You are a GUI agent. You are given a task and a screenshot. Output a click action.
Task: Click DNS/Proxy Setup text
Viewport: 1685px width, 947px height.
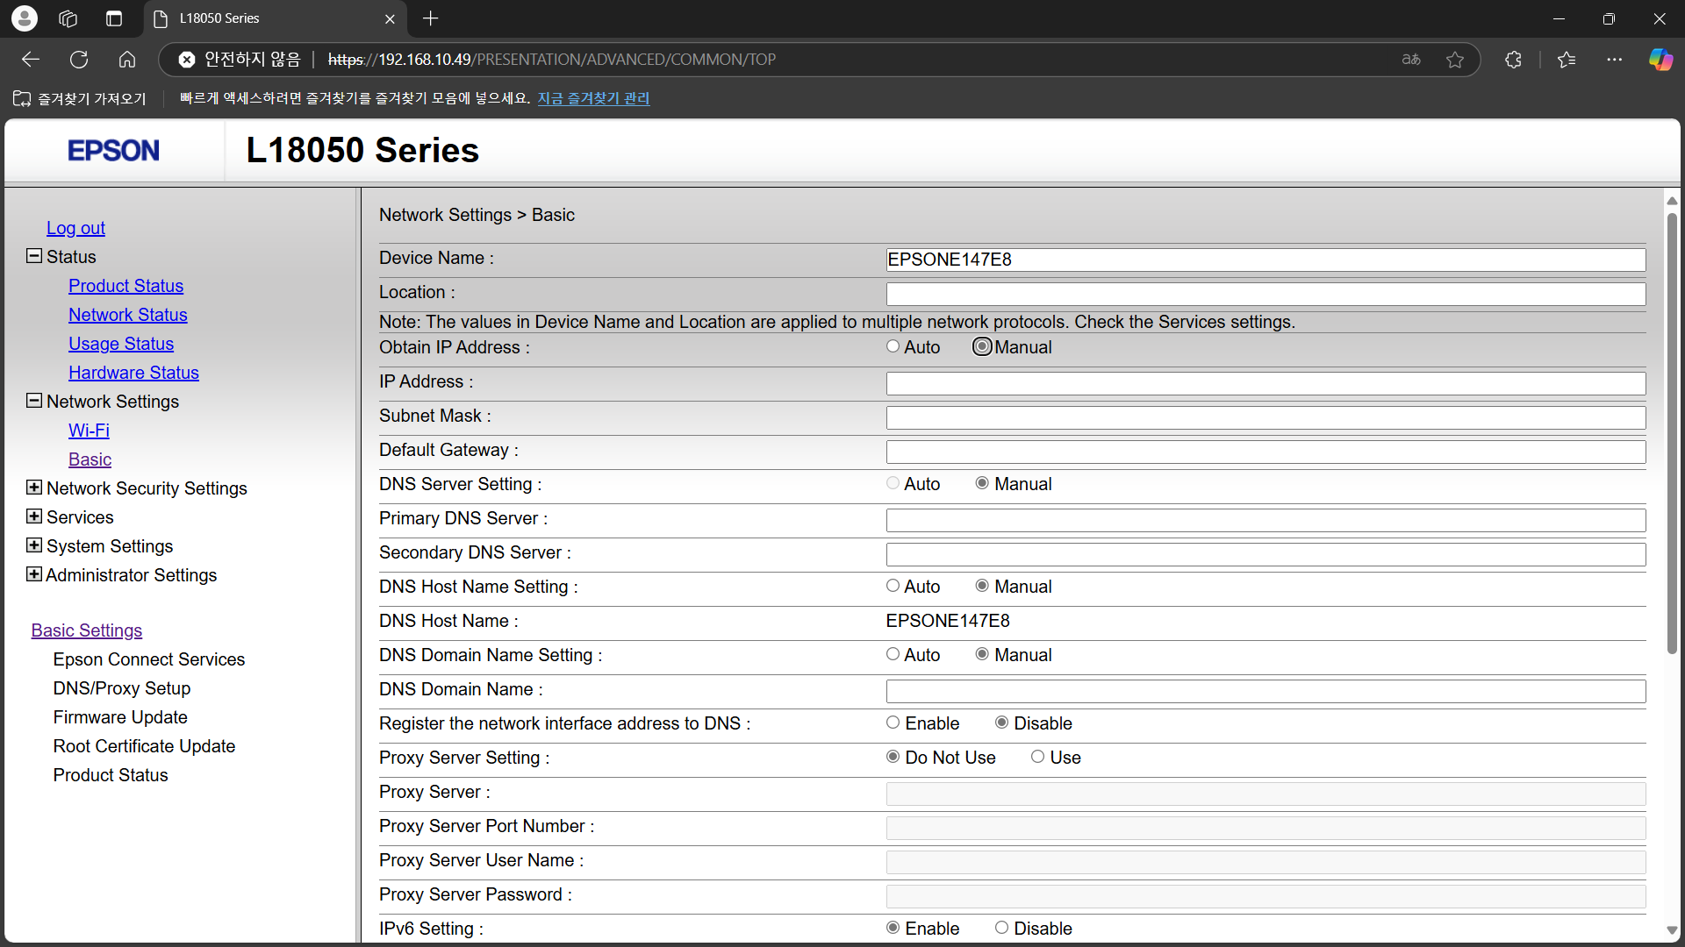tap(121, 688)
